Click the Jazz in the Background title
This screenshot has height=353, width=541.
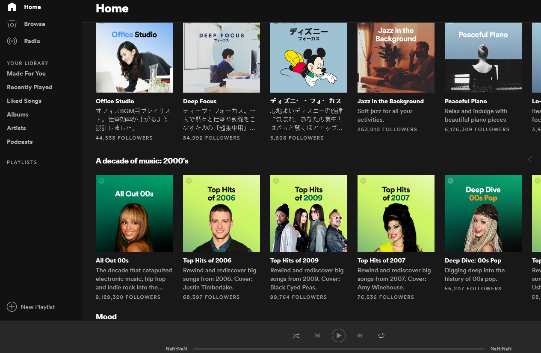[x=390, y=101]
